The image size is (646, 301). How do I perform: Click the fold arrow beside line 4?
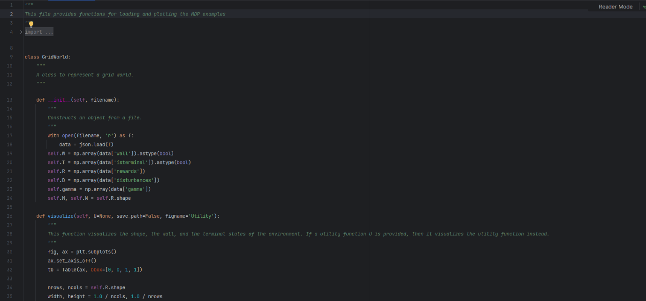click(21, 31)
